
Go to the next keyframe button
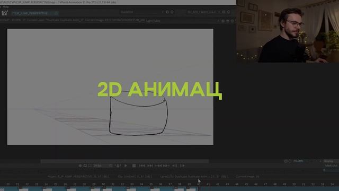pyautogui.click(x=166, y=166)
